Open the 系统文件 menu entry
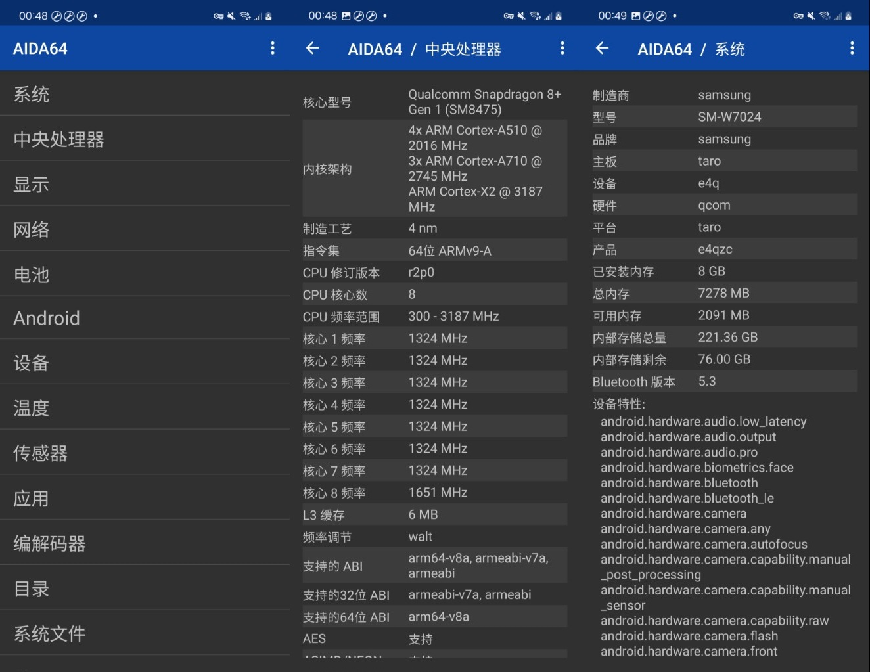 coord(145,634)
